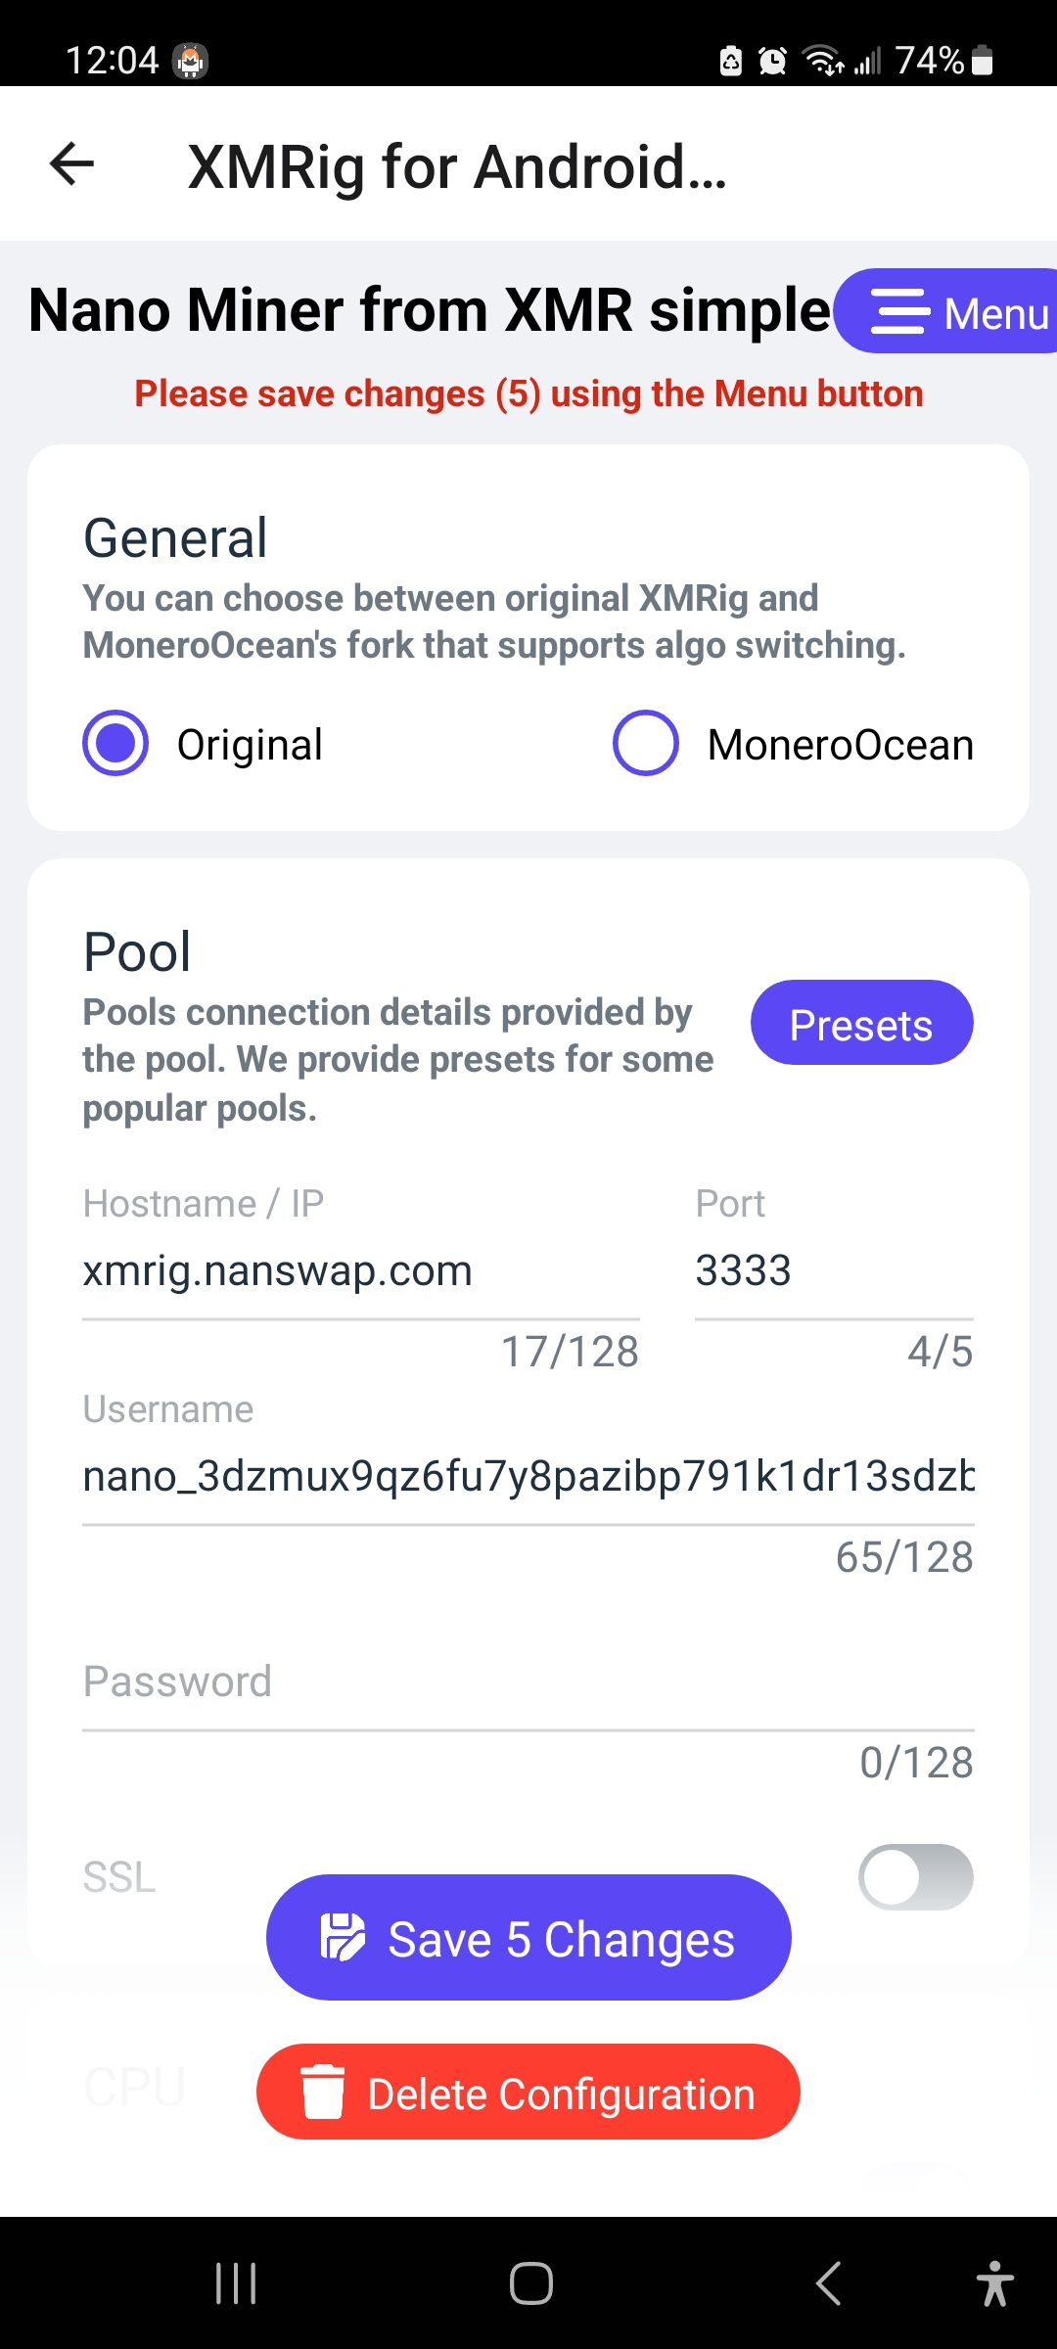Tap the trash icon on Delete Configuration
The width and height of the screenshot is (1057, 2349).
pos(323,2092)
